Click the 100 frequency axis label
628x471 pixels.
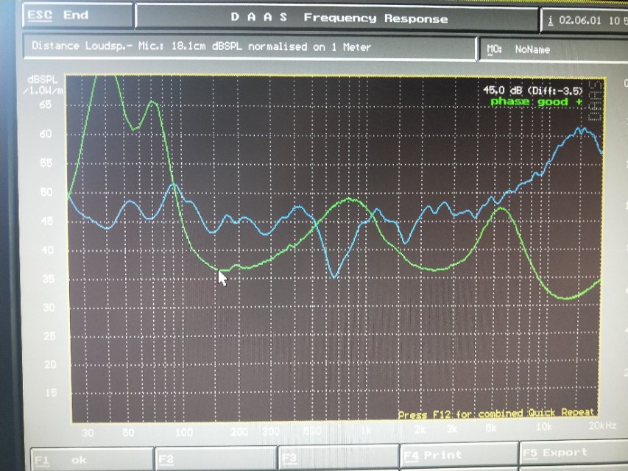coord(184,433)
